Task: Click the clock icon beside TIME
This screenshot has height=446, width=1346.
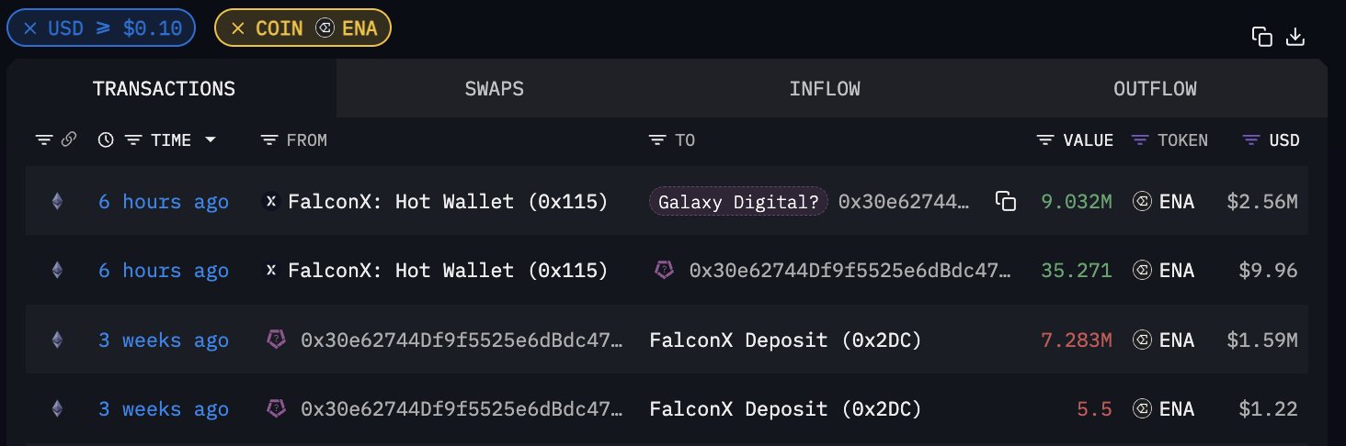Action: point(106,140)
